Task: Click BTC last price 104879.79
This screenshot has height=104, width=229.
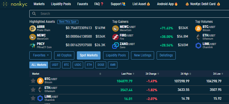Action: point(124,81)
